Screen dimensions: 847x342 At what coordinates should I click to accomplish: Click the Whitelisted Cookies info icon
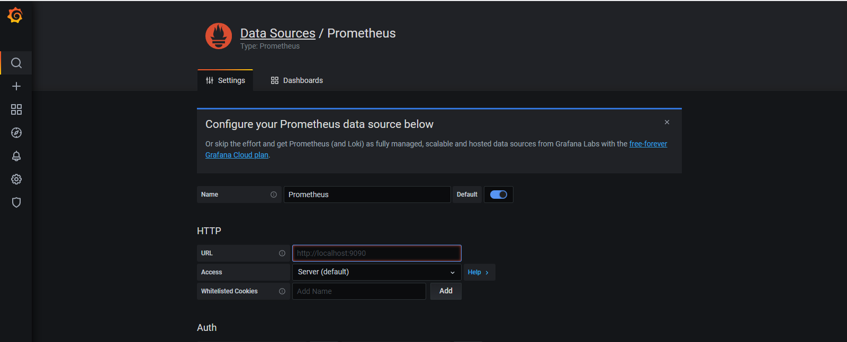[282, 291]
